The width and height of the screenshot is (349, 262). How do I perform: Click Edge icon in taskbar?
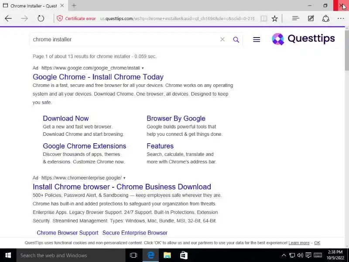pyautogui.click(x=151, y=255)
